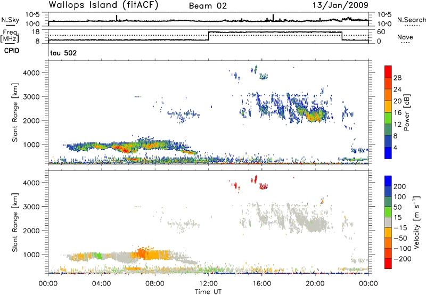The image size is (426, 295).
Task: Pick the red bottom segment of Velocity colorbar
Action: pyautogui.click(x=388, y=264)
